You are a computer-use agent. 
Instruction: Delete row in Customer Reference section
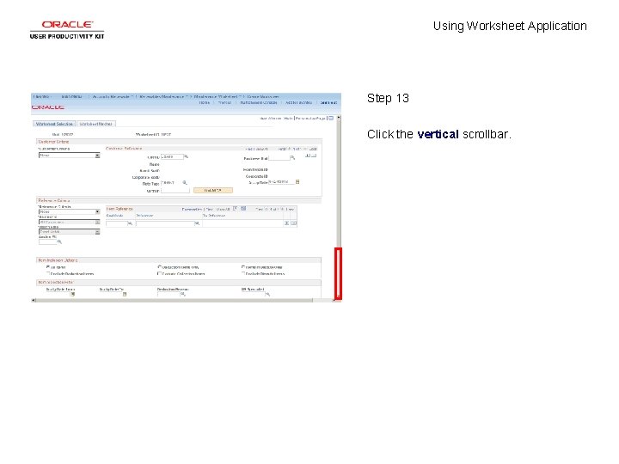[314, 156]
